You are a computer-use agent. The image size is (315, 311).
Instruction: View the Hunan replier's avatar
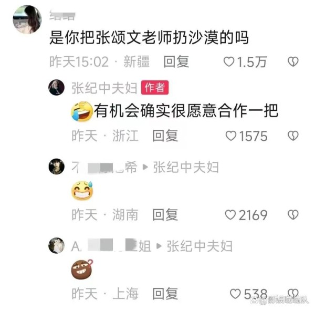[57, 167]
